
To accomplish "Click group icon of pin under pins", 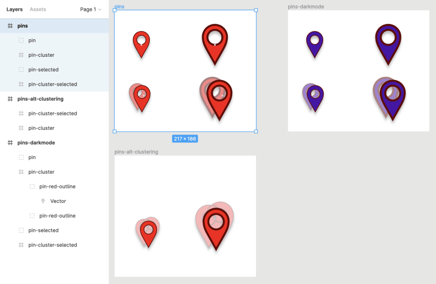I will tap(21, 40).
